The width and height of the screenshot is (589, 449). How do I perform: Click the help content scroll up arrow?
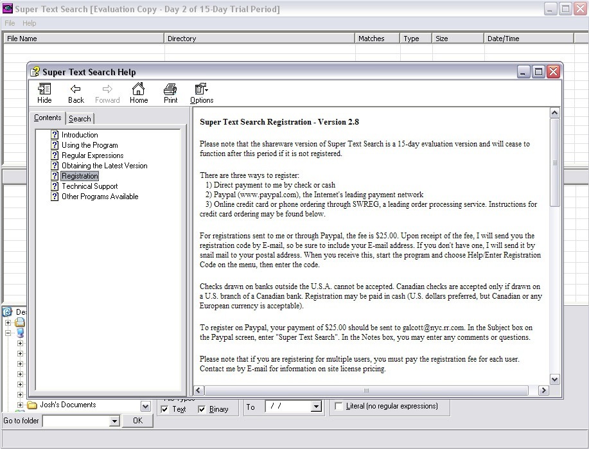(x=554, y=112)
